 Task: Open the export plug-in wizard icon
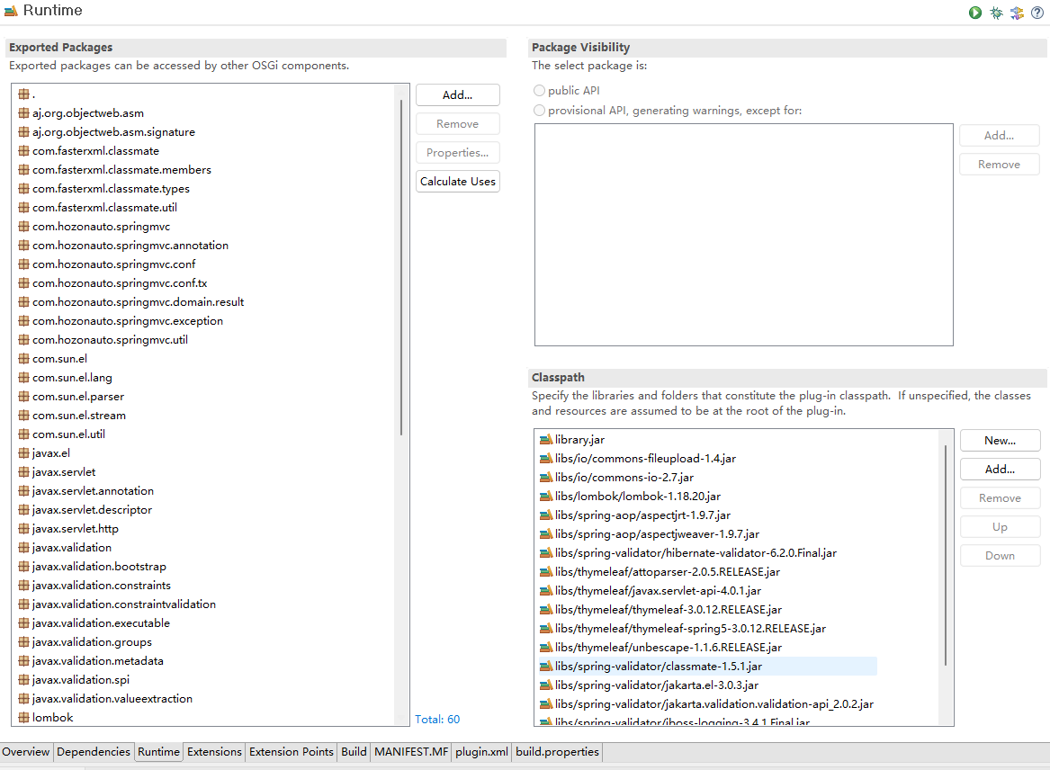(1017, 13)
